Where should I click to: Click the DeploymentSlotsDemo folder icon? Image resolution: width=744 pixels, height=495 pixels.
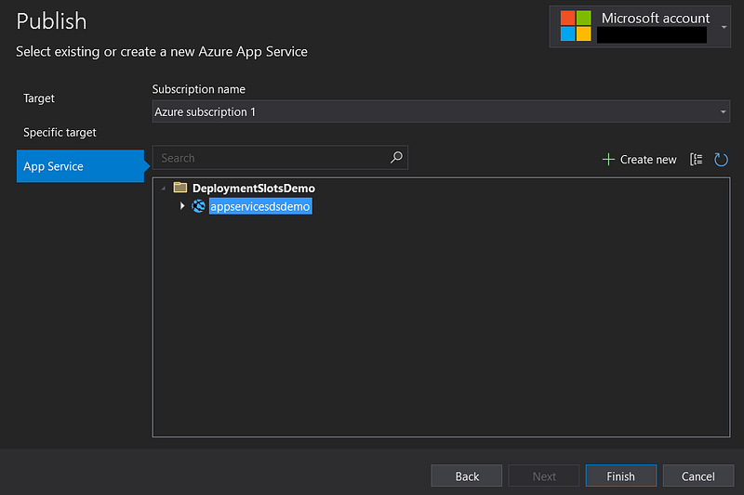click(x=180, y=189)
